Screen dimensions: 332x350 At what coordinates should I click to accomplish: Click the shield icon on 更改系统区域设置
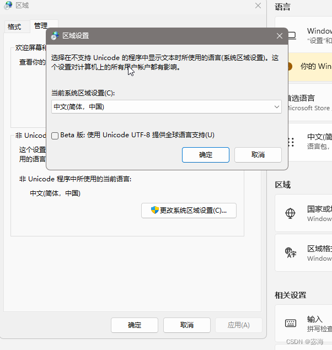coord(154,210)
